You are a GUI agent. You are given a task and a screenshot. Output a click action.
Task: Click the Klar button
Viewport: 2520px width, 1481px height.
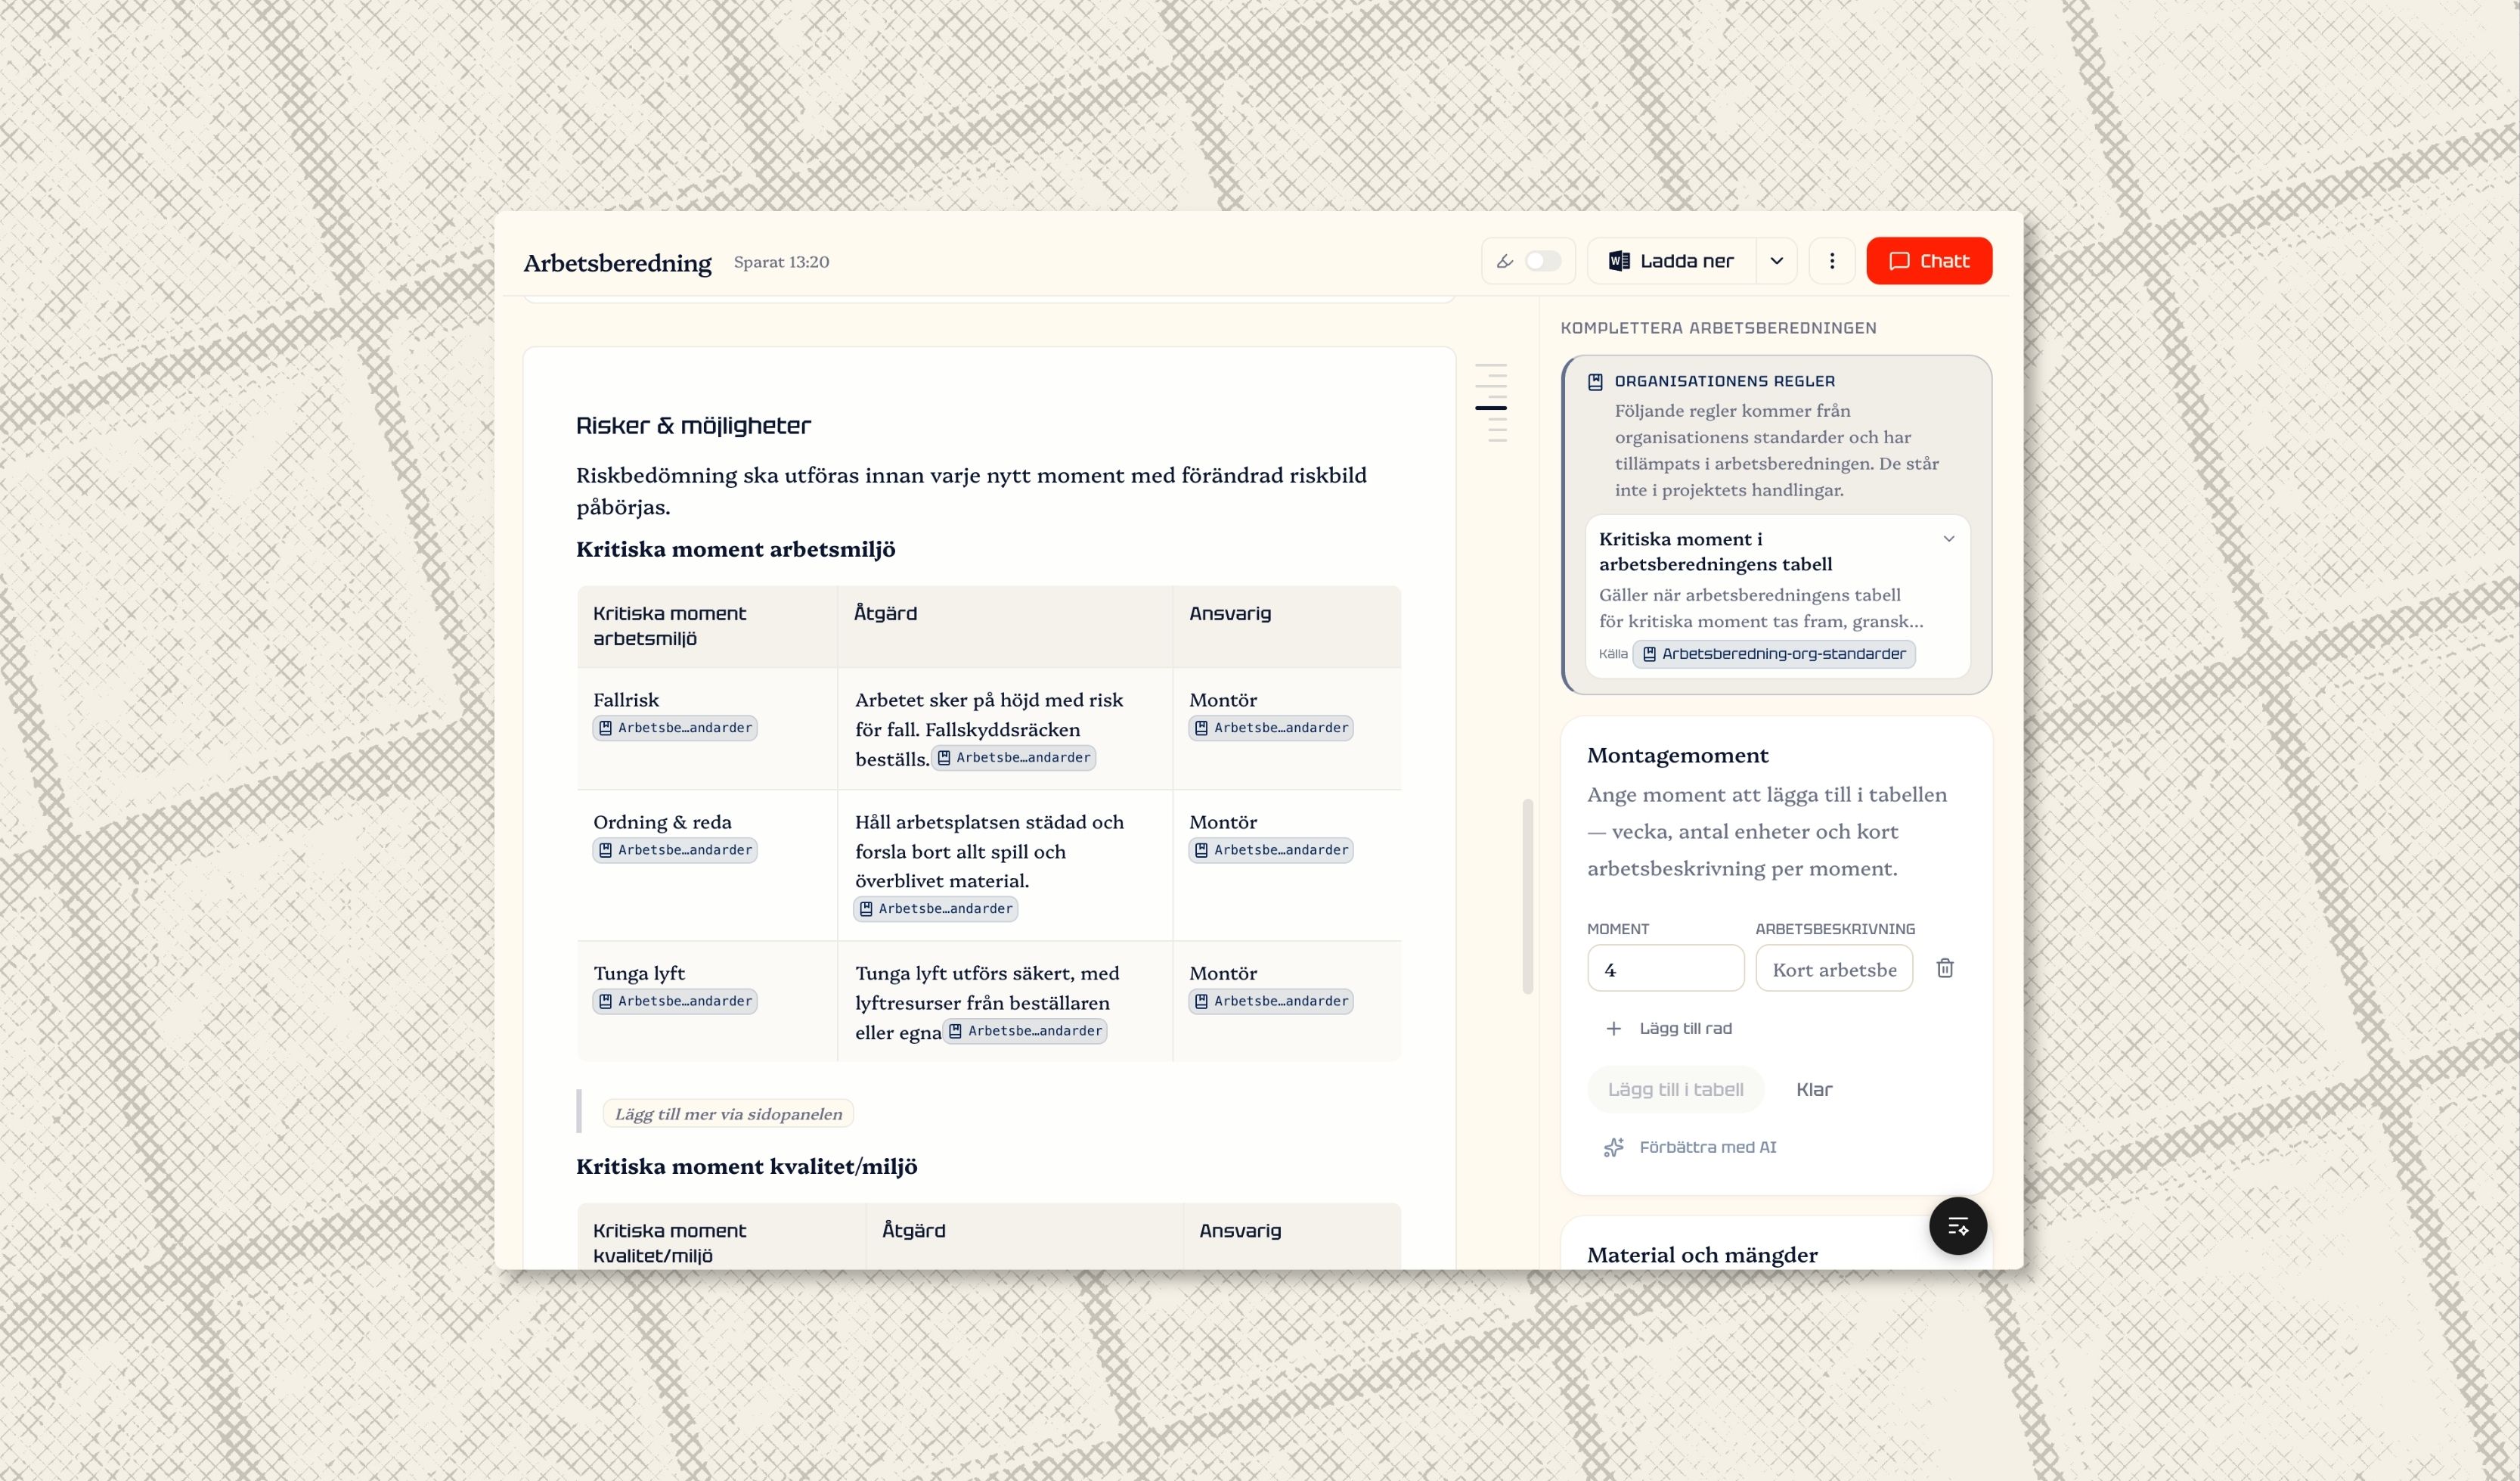[1813, 1090]
